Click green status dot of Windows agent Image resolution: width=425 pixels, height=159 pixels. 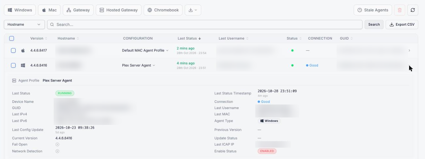click(292, 65)
